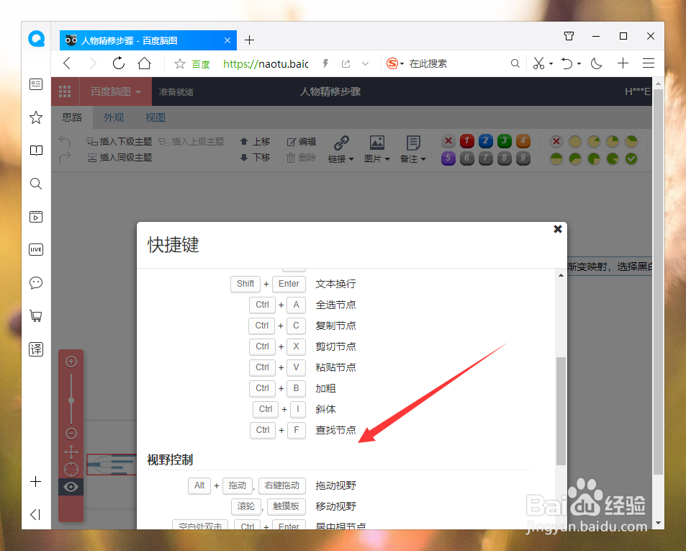686x551 pixels.
Task: Open the 链接 (link) tool
Action: pyautogui.click(x=340, y=148)
